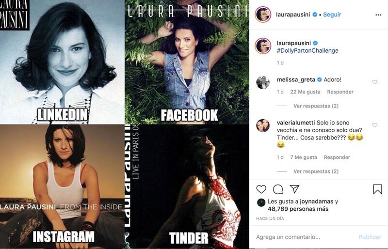
Task: Open valerialumetti's avatar
Action: tap(263, 125)
